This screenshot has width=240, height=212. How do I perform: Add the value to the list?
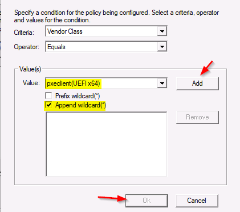tap(197, 83)
